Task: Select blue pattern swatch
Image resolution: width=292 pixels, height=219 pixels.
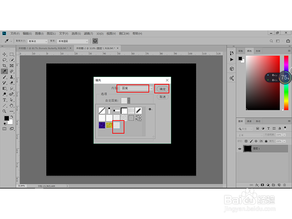Action: [x=102, y=125]
